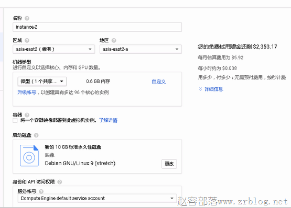Click the chevron icon beside 详细信息
The width and height of the screenshot is (291, 208).
(200, 89)
